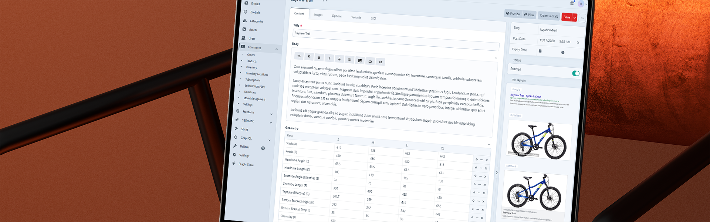Click the list icon in Body toolbar

pos(349,60)
